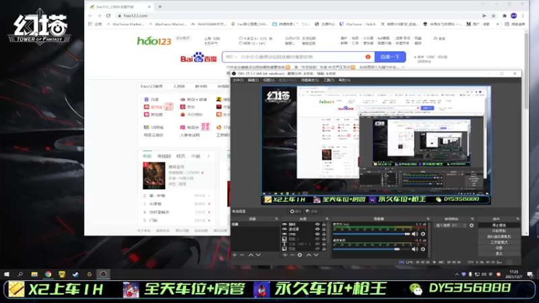
Task: Show more bookmarks via overflow chevron
Action: (x=497, y=24)
